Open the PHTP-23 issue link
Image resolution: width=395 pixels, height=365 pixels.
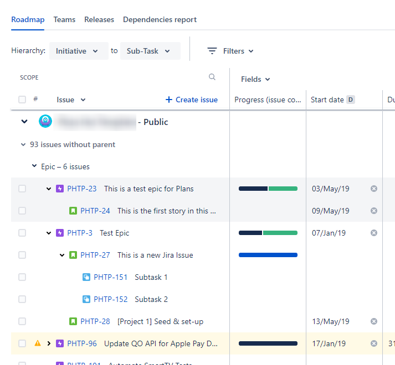click(x=81, y=189)
